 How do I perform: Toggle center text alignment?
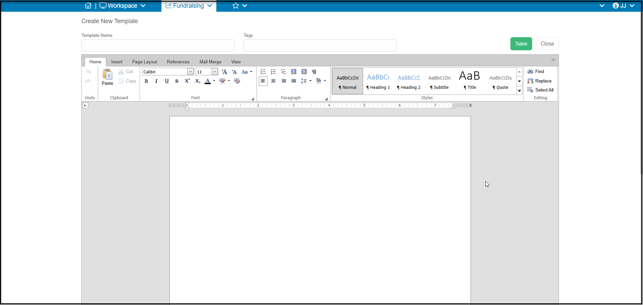pyautogui.click(x=273, y=81)
